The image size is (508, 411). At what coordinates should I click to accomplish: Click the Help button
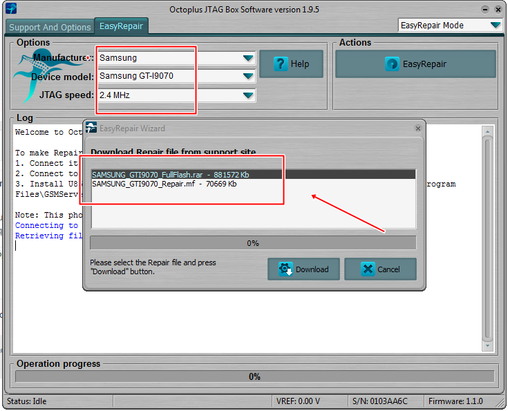(291, 64)
